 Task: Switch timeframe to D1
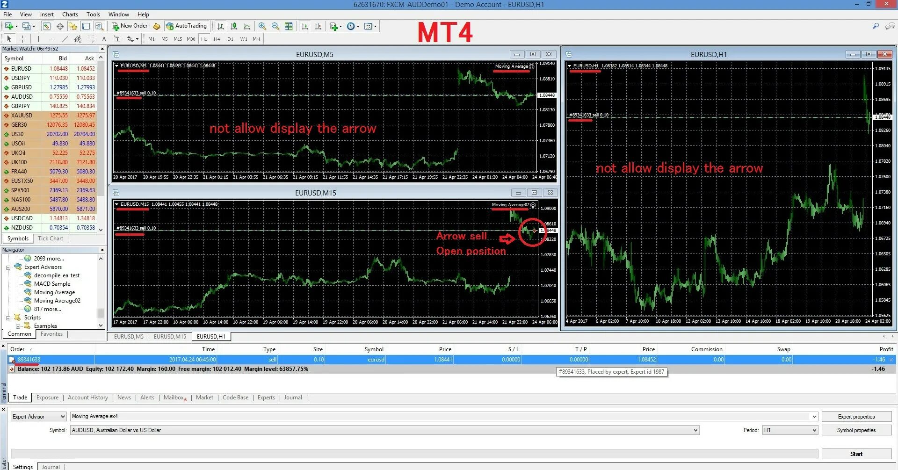(230, 39)
